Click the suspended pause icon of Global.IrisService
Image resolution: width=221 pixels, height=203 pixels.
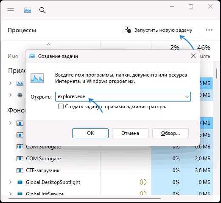click(143, 193)
